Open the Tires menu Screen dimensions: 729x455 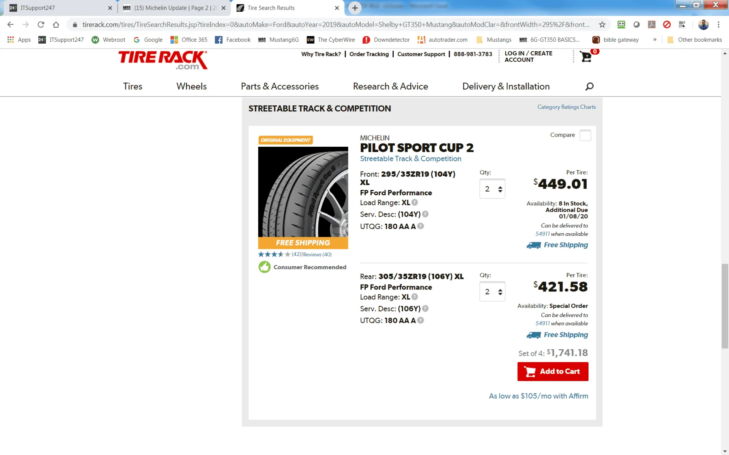point(133,86)
